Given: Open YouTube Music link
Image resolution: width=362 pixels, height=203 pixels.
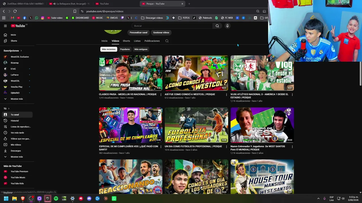Looking at the screenshot, I should [x=18, y=178].
